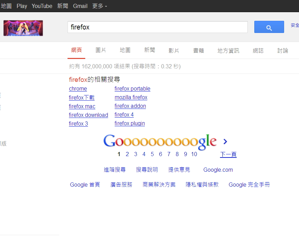Go to results page 3
The height and width of the screenshot is (239, 299).
click(135, 154)
